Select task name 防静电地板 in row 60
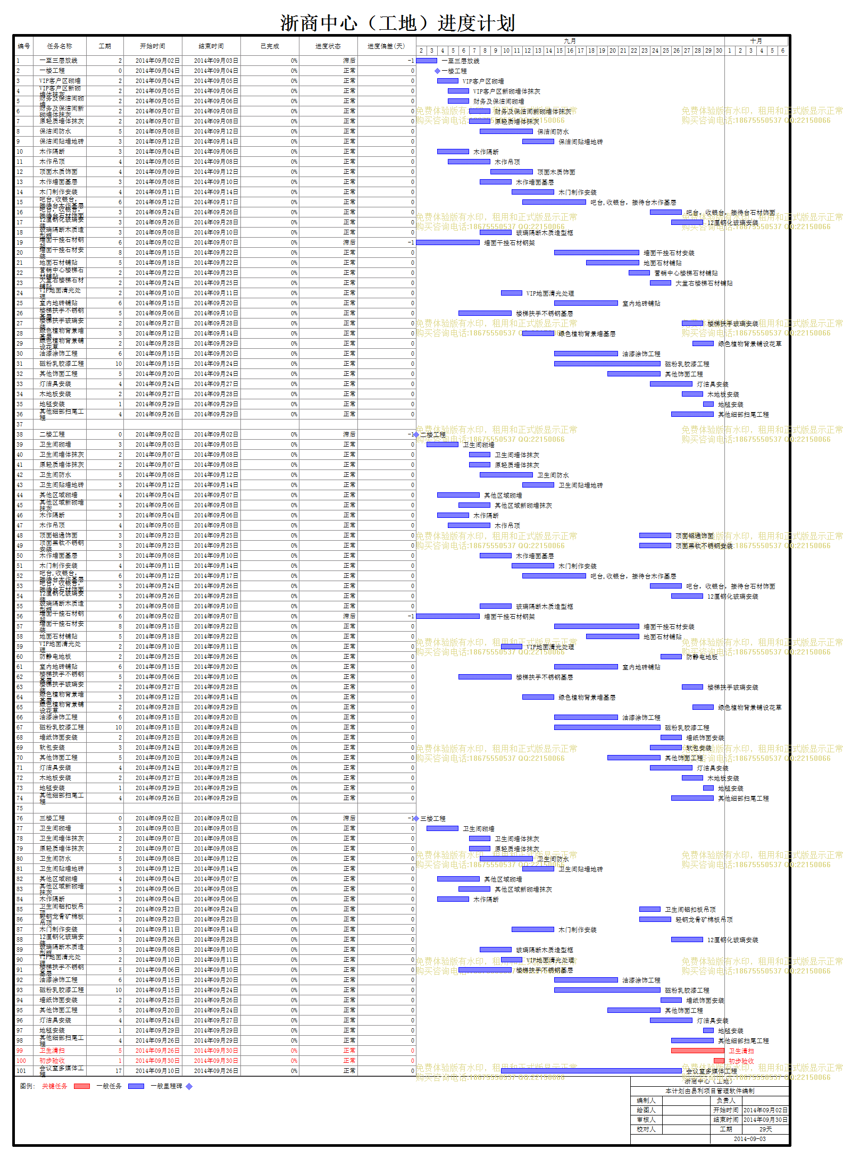Screen dimensions: 843x1158 pyautogui.click(x=55, y=657)
